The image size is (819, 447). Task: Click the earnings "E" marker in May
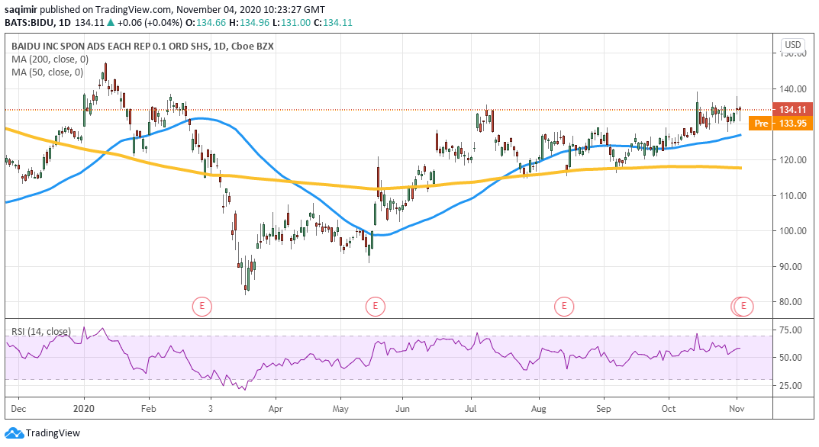point(375,305)
